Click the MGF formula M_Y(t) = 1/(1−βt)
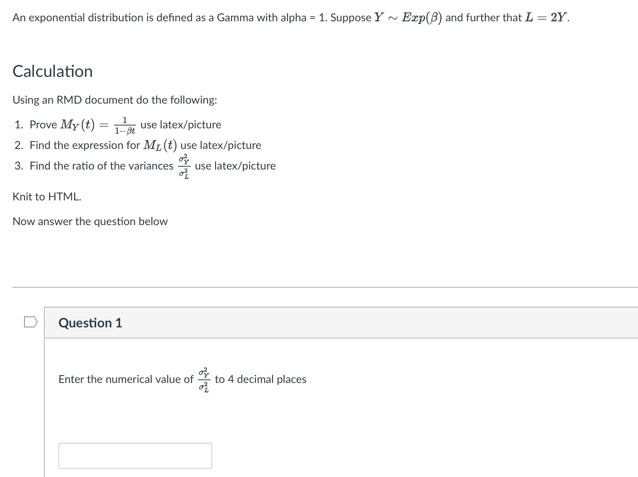This screenshot has height=477, width=638. click(98, 125)
